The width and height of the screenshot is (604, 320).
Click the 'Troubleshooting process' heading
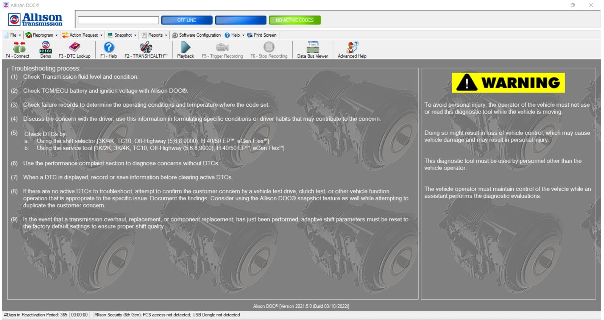[45, 68]
